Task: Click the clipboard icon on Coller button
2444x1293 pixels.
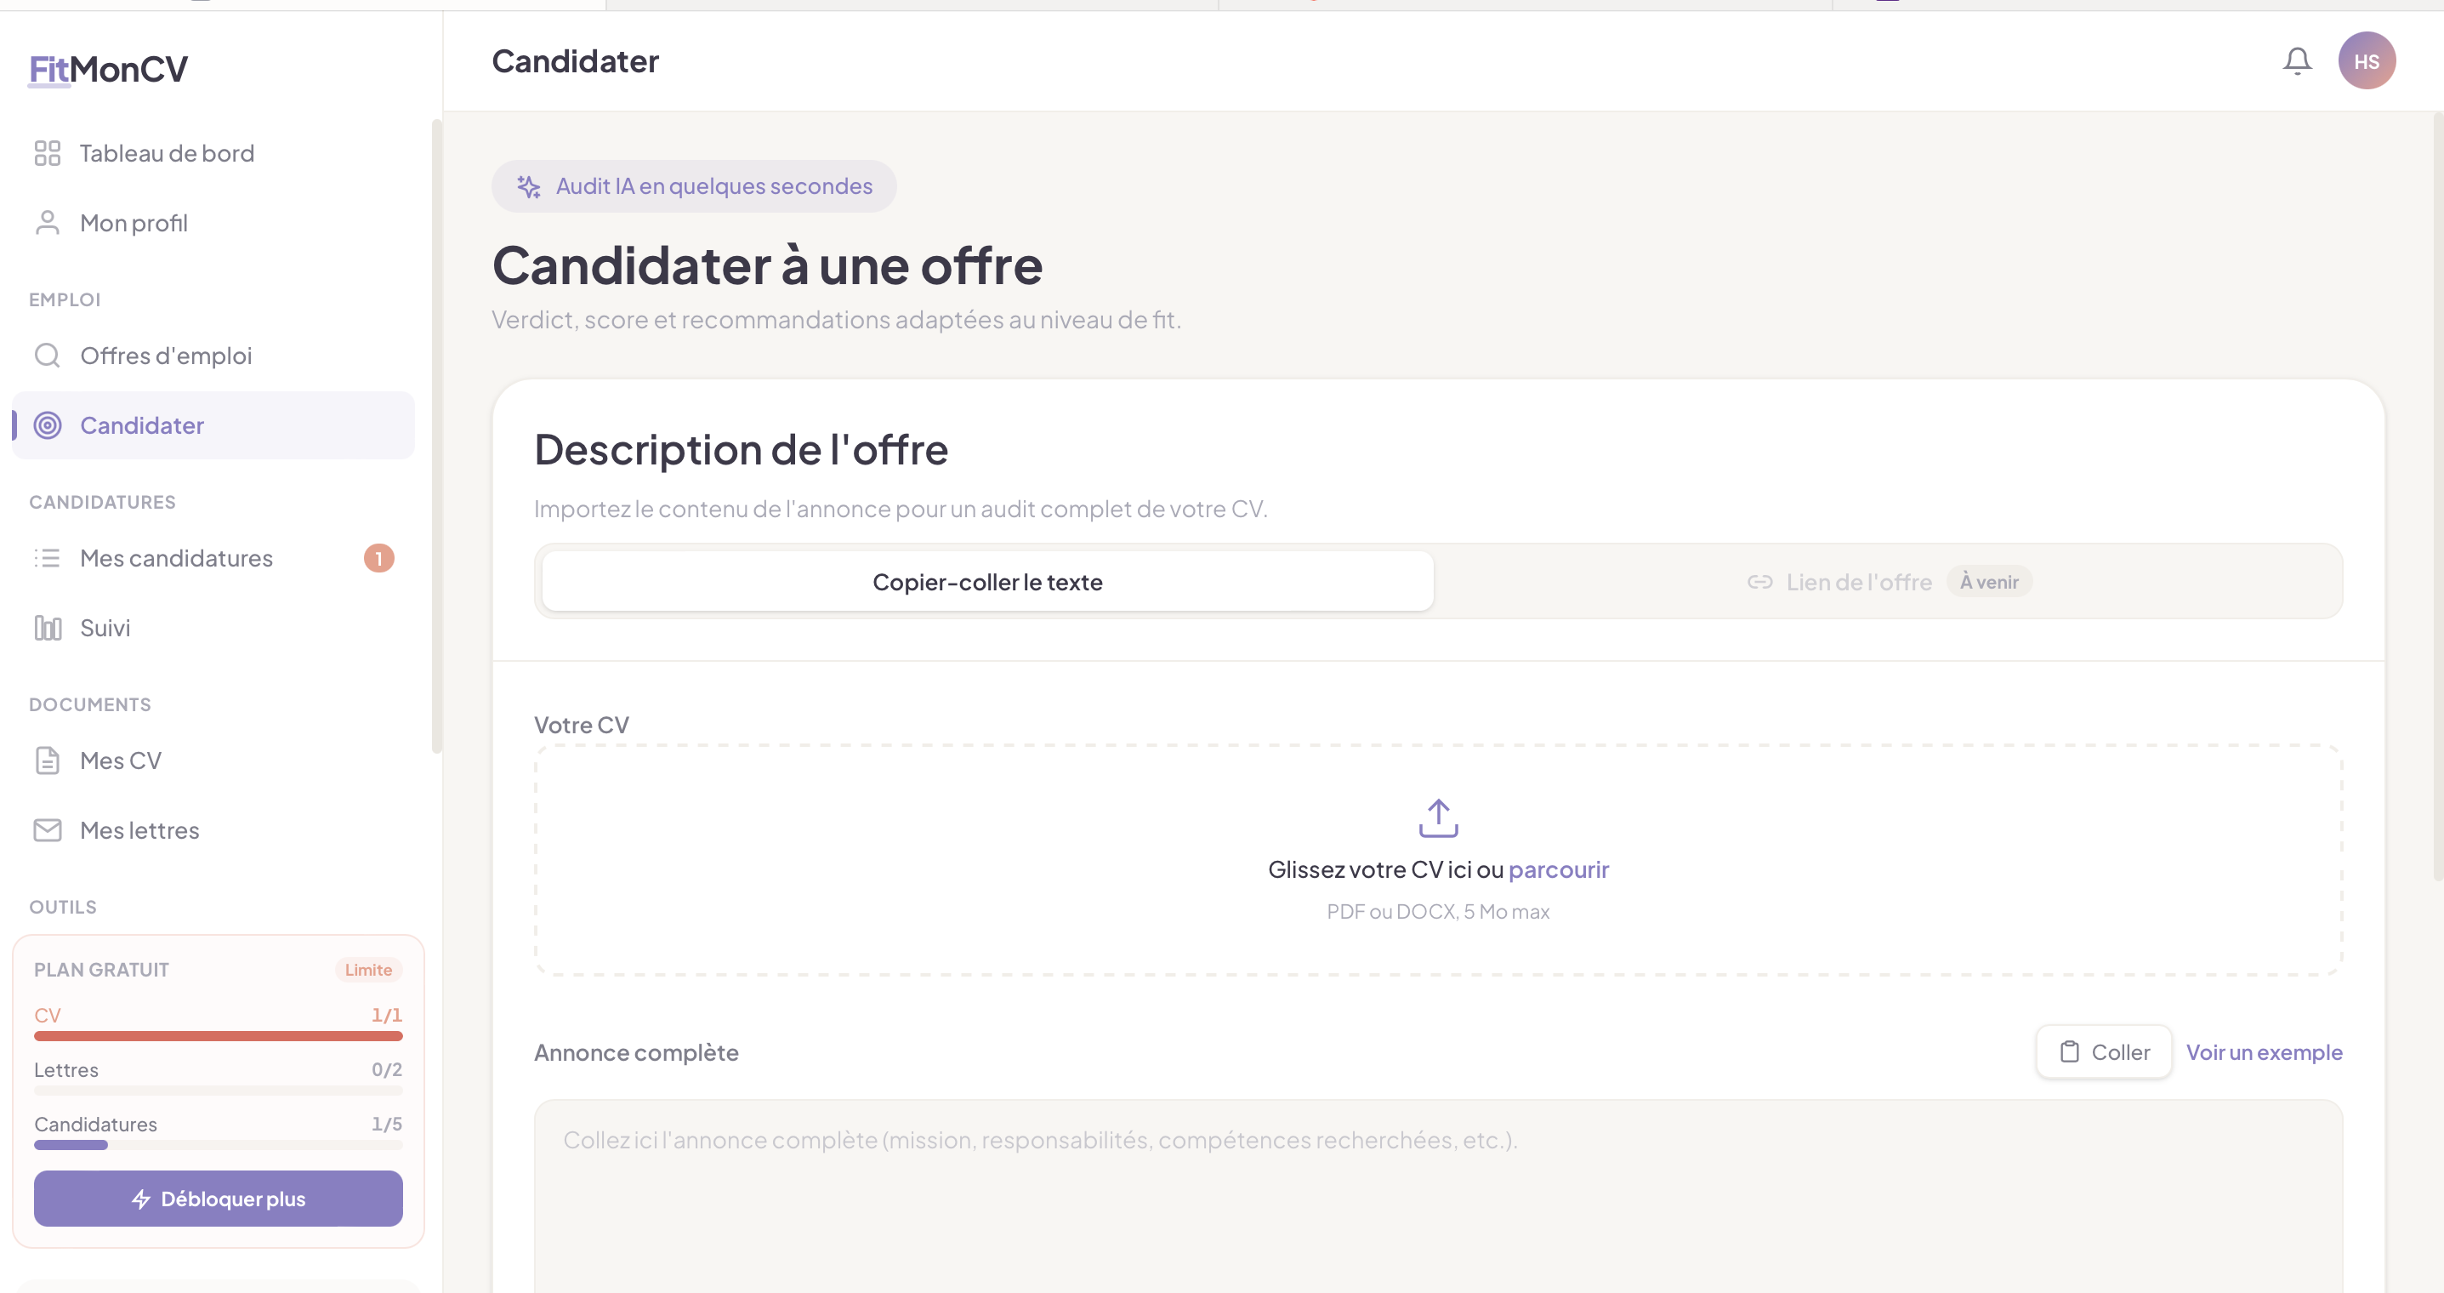Action: (2069, 1052)
